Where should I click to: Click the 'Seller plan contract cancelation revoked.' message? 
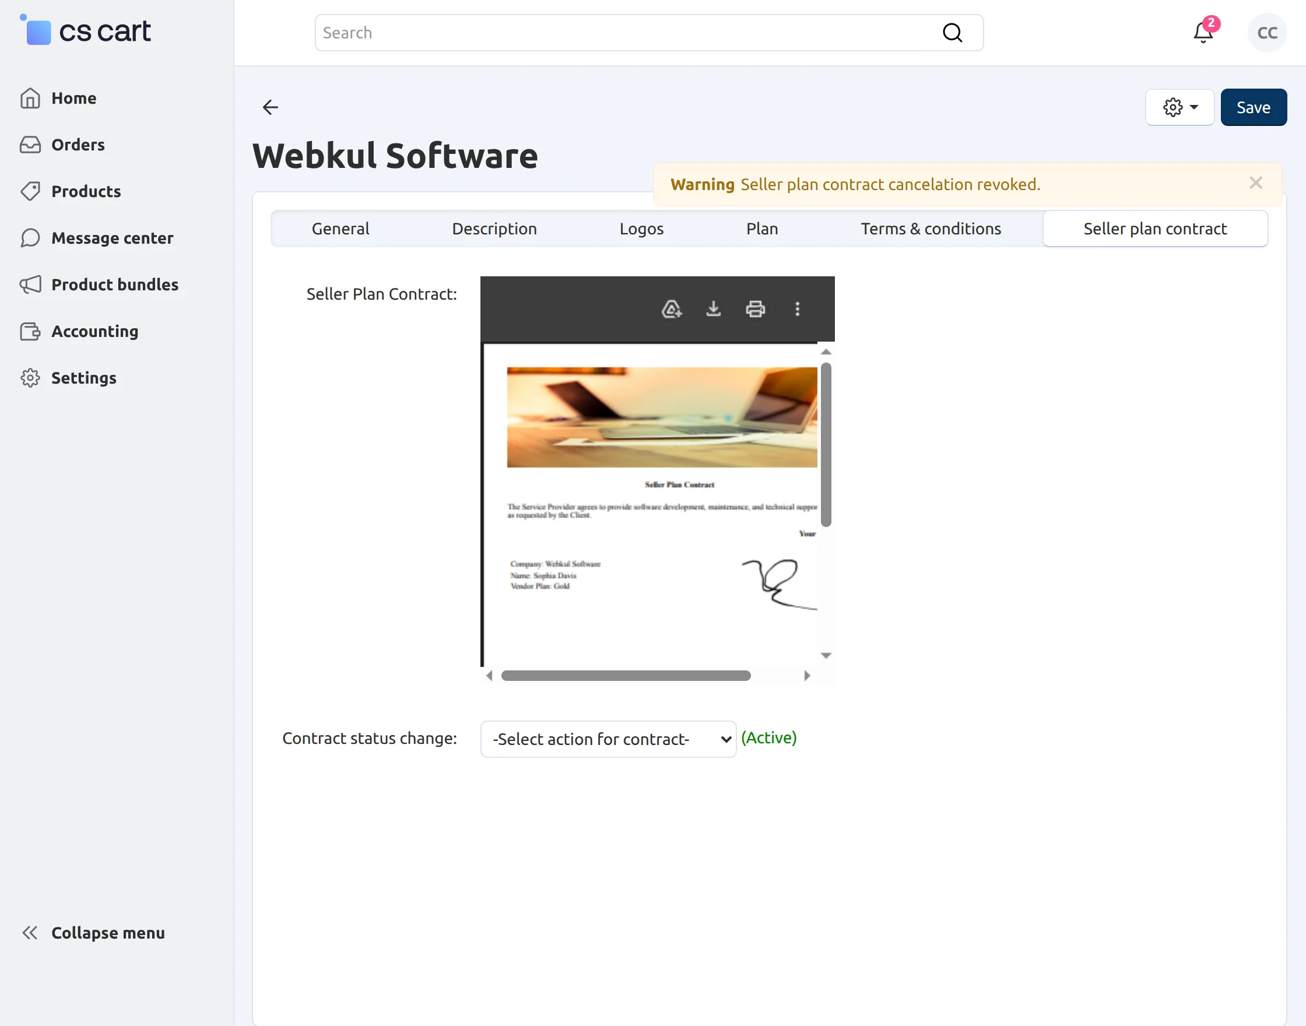[890, 184]
